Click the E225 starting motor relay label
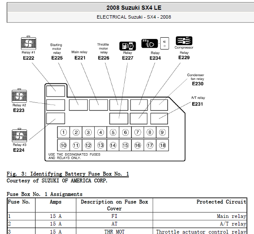Screen dimensions: 254x234 tap(57, 58)
